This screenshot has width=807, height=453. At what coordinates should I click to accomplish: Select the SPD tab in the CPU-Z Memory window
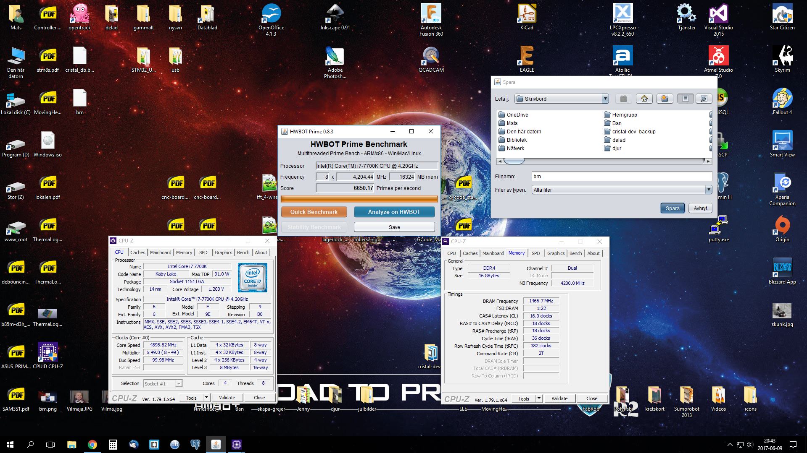[535, 253]
